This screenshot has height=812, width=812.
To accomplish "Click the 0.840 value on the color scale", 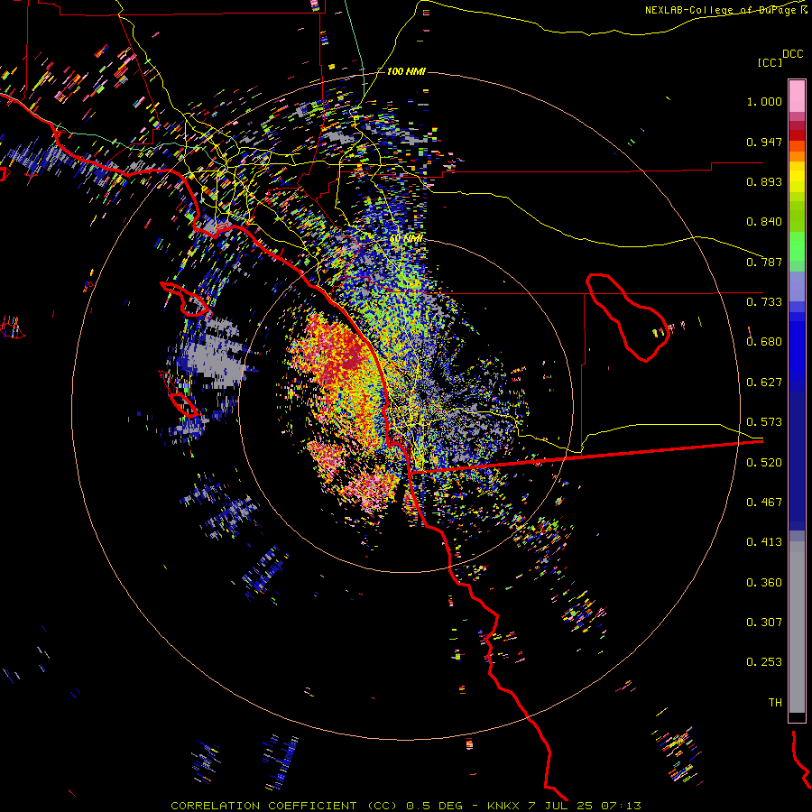I will (x=764, y=222).
